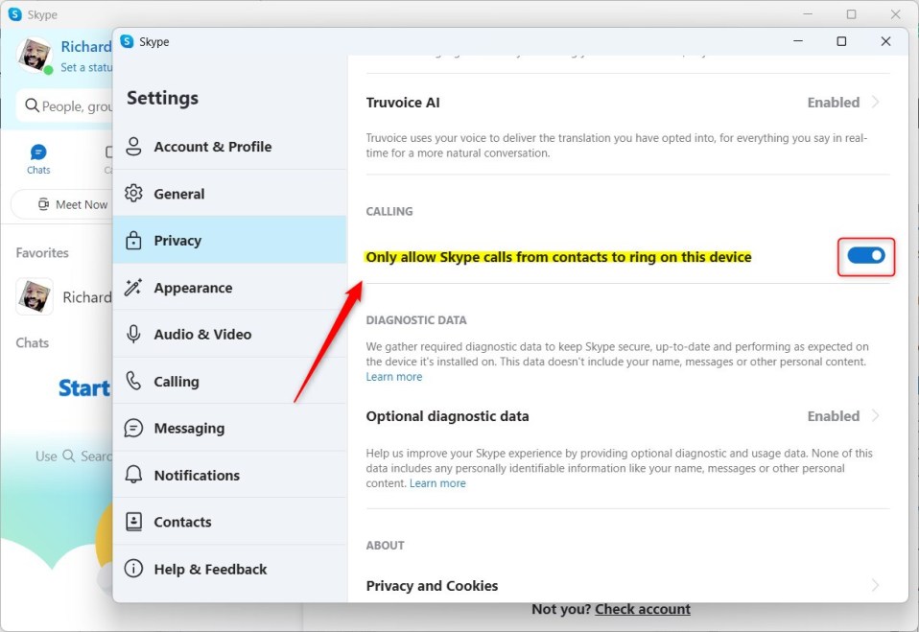Open General settings section

[230, 194]
